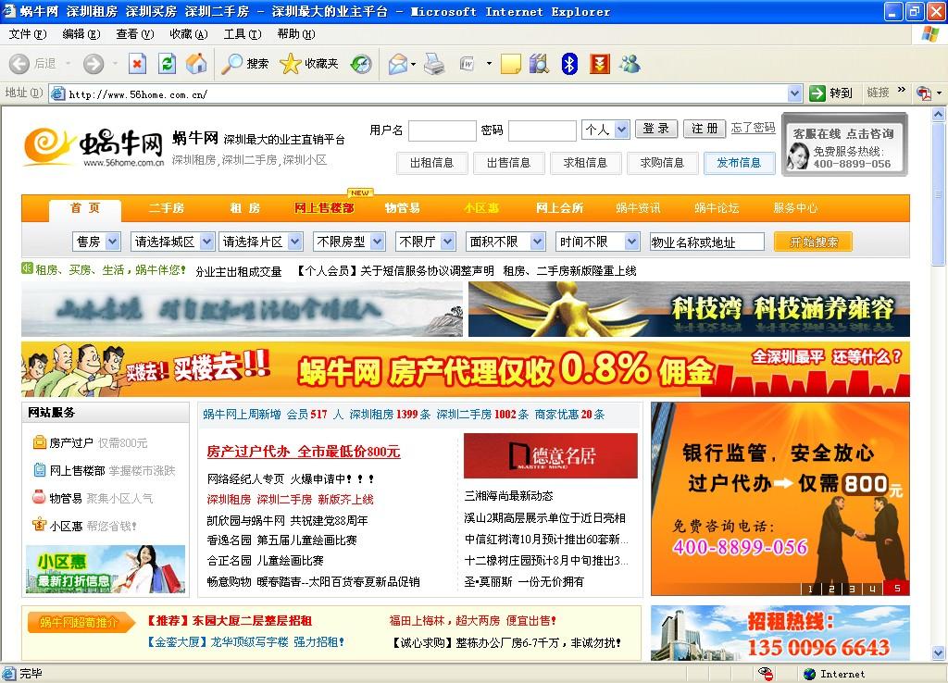The width and height of the screenshot is (948, 683).
Task: Click the 小区惠 最新打折信息 image
Action: coord(106,569)
